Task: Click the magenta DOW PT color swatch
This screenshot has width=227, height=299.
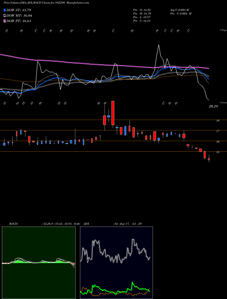Action: 5,21
